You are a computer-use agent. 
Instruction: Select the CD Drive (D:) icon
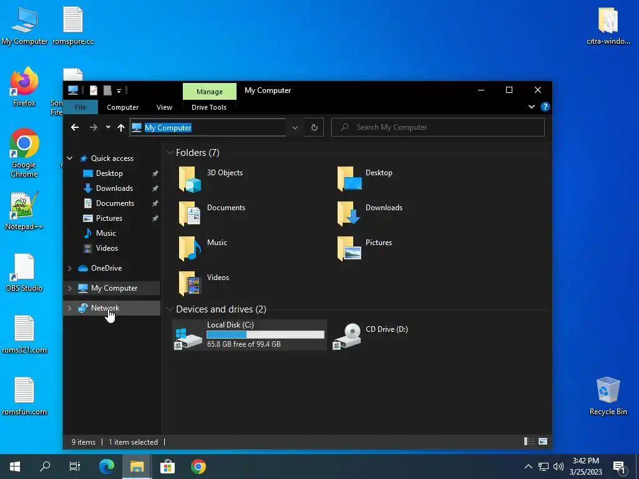coord(347,336)
